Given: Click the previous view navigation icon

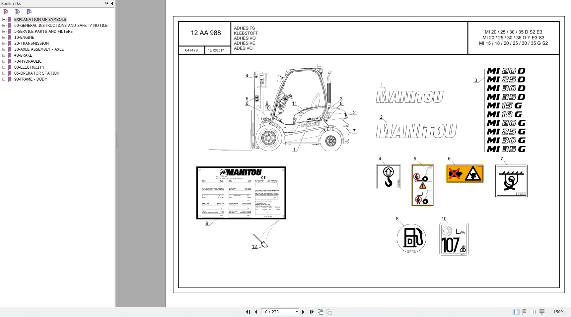Looking at the screenshot, I should click(x=321, y=312).
